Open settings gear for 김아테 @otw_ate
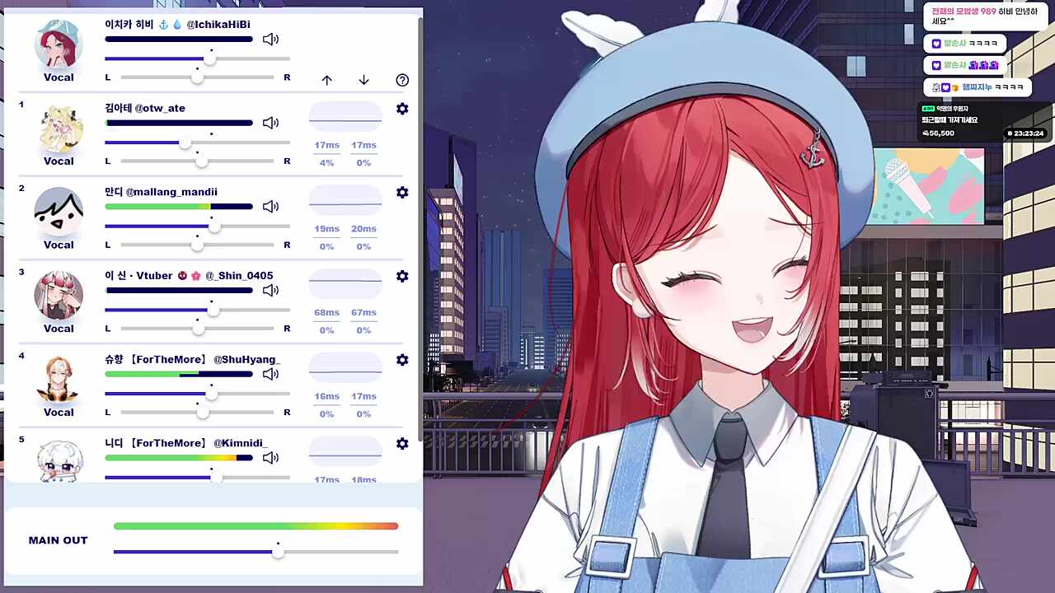Image resolution: width=1055 pixels, height=593 pixels. point(402,109)
